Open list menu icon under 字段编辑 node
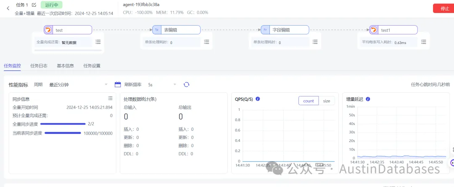The width and height of the screenshot is (454, 187). [x=315, y=42]
